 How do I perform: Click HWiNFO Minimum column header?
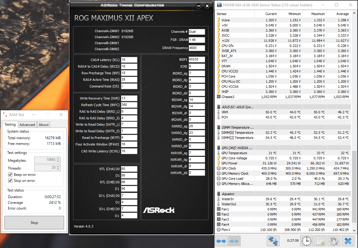tap(290, 14)
